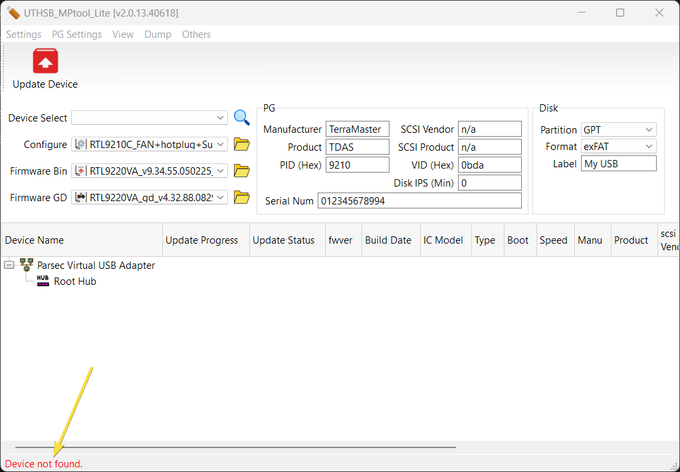Image resolution: width=680 pixels, height=472 pixels.
Task: Click the Product field TDAS
Action: point(358,147)
